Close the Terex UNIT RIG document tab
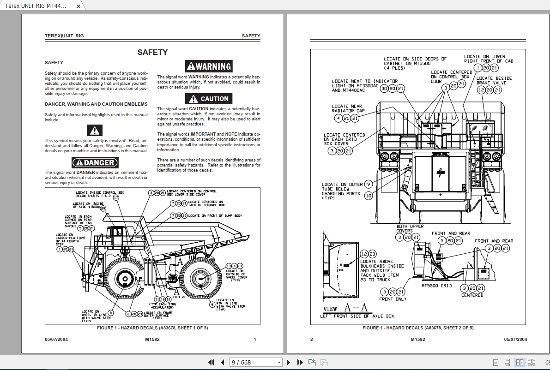 [79, 6]
